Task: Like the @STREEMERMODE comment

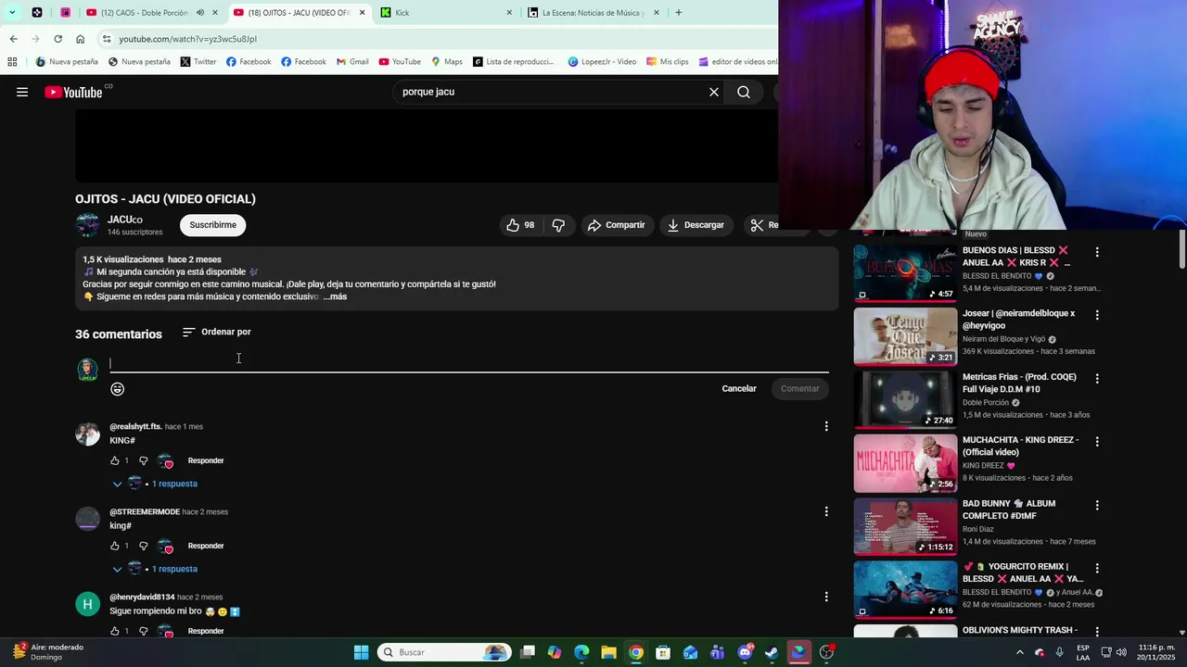Action: click(x=115, y=546)
